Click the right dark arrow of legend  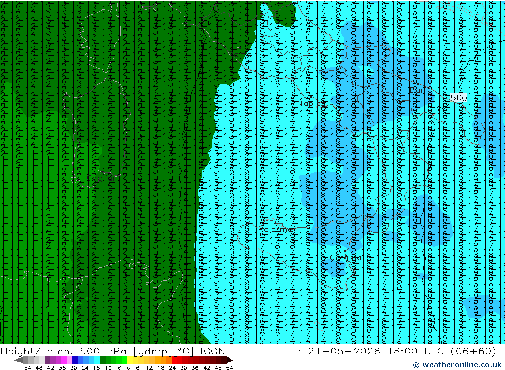click(229, 360)
